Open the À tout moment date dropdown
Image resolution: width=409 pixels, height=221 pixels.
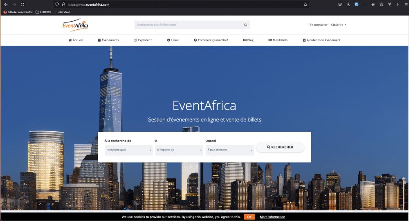click(229, 150)
